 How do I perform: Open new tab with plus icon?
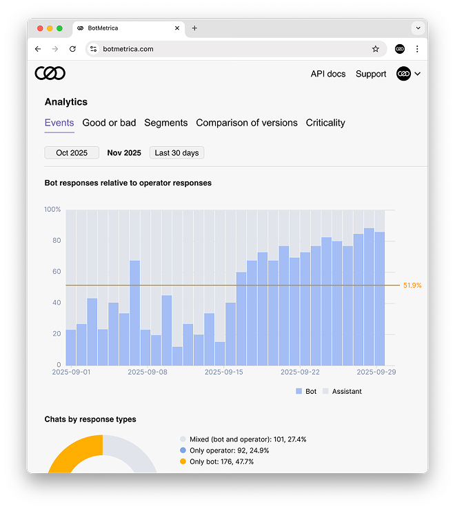[194, 28]
